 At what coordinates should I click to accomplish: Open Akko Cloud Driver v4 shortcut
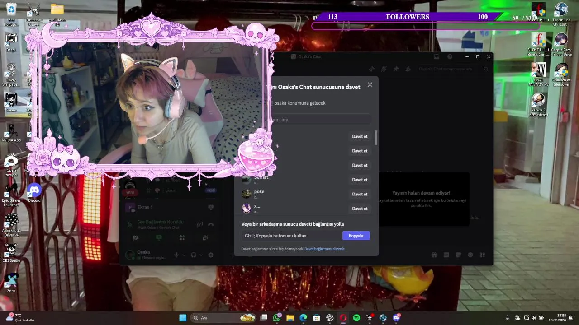(x=11, y=225)
